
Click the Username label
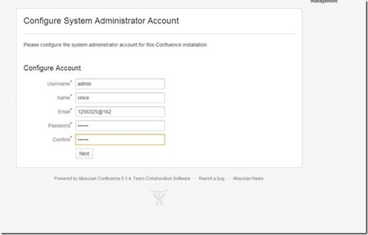(59, 83)
